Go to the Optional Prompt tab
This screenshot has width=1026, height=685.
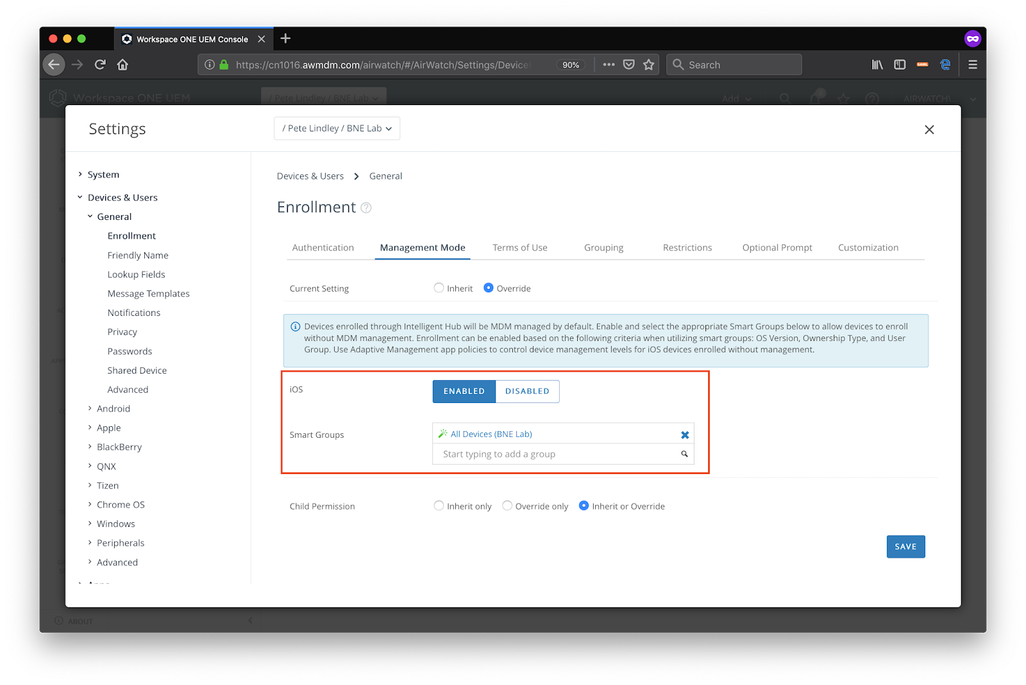tap(777, 248)
